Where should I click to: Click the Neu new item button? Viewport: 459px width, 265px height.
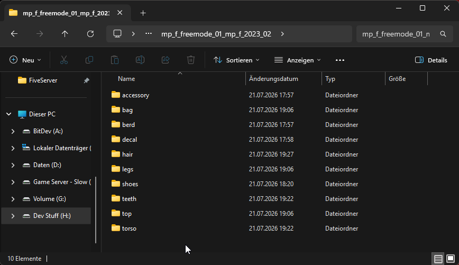25,60
